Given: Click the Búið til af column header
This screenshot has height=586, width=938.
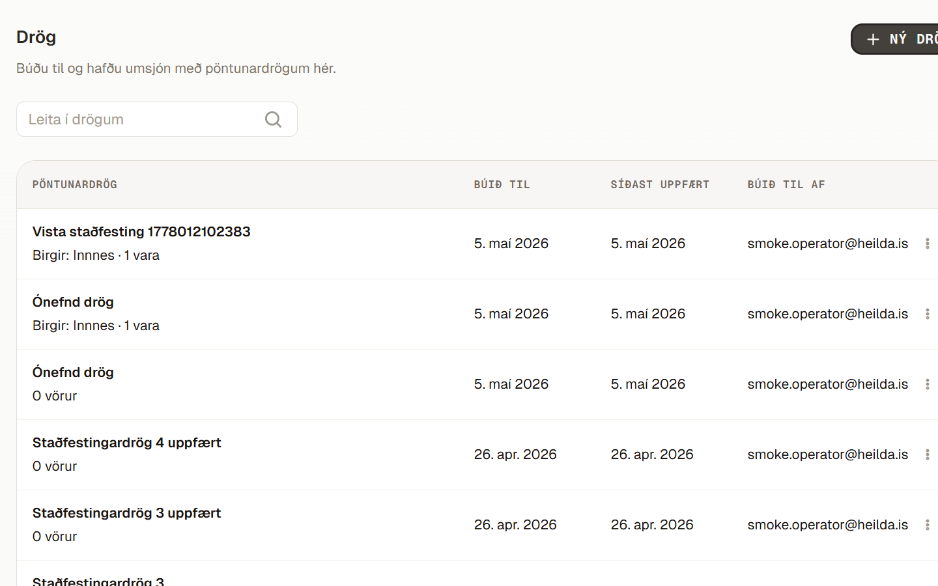Looking at the screenshot, I should [x=786, y=184].
